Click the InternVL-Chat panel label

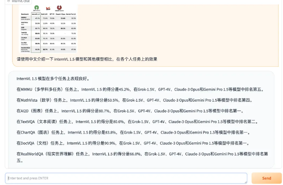(21, 1)
